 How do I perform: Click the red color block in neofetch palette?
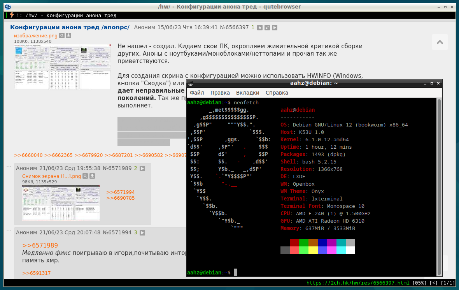[294, 243]
